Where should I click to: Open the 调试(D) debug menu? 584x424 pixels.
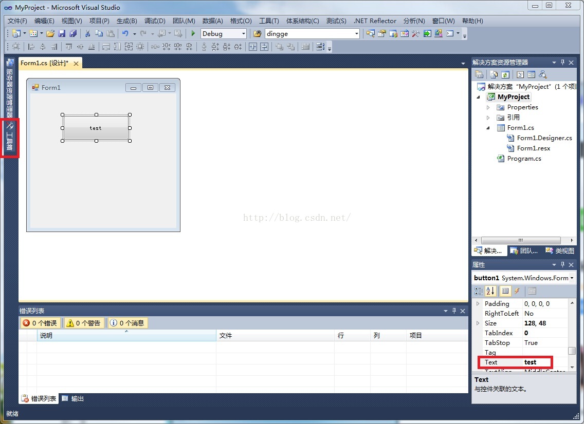[x=155, y=21]
